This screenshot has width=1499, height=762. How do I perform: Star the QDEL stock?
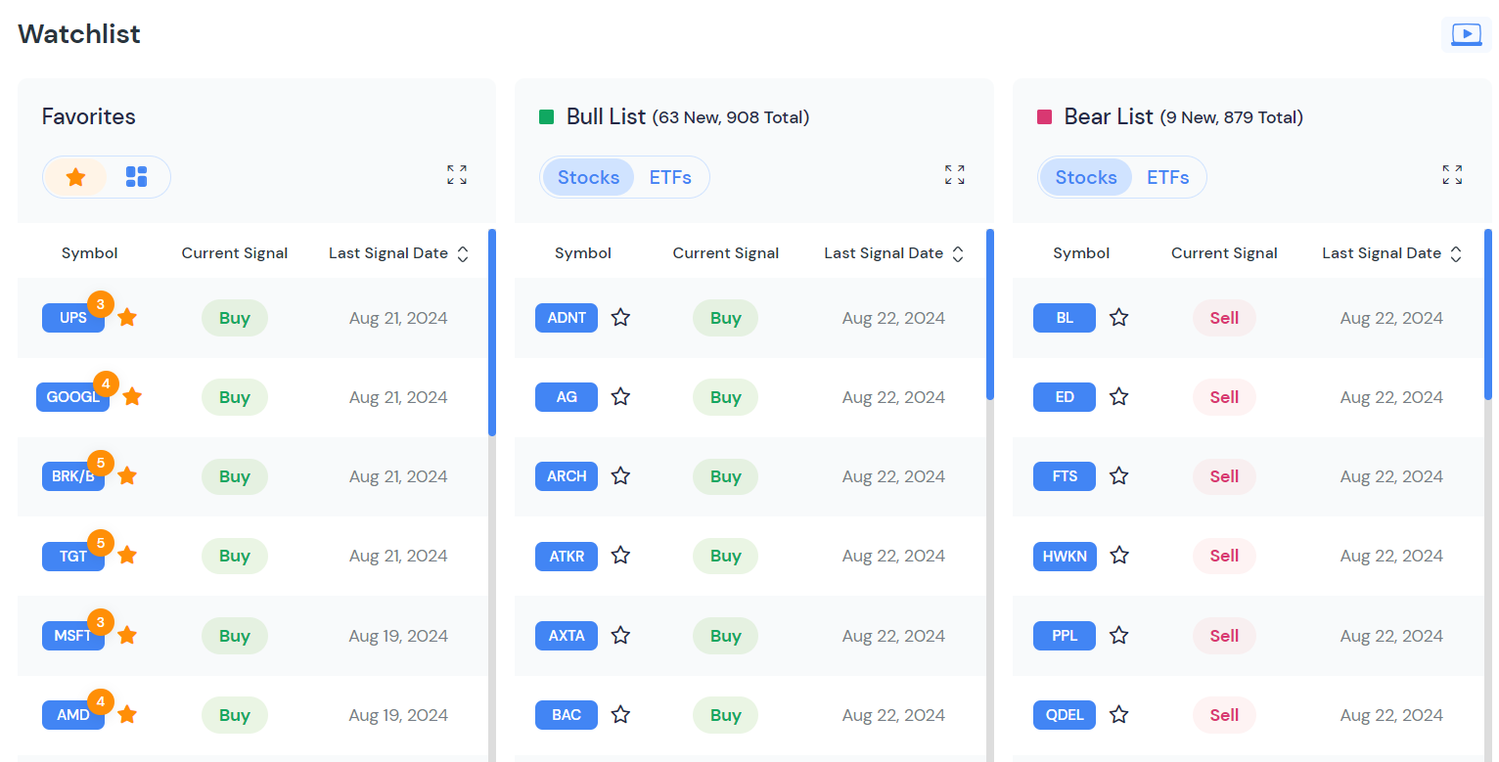(x=1119, y=715)
